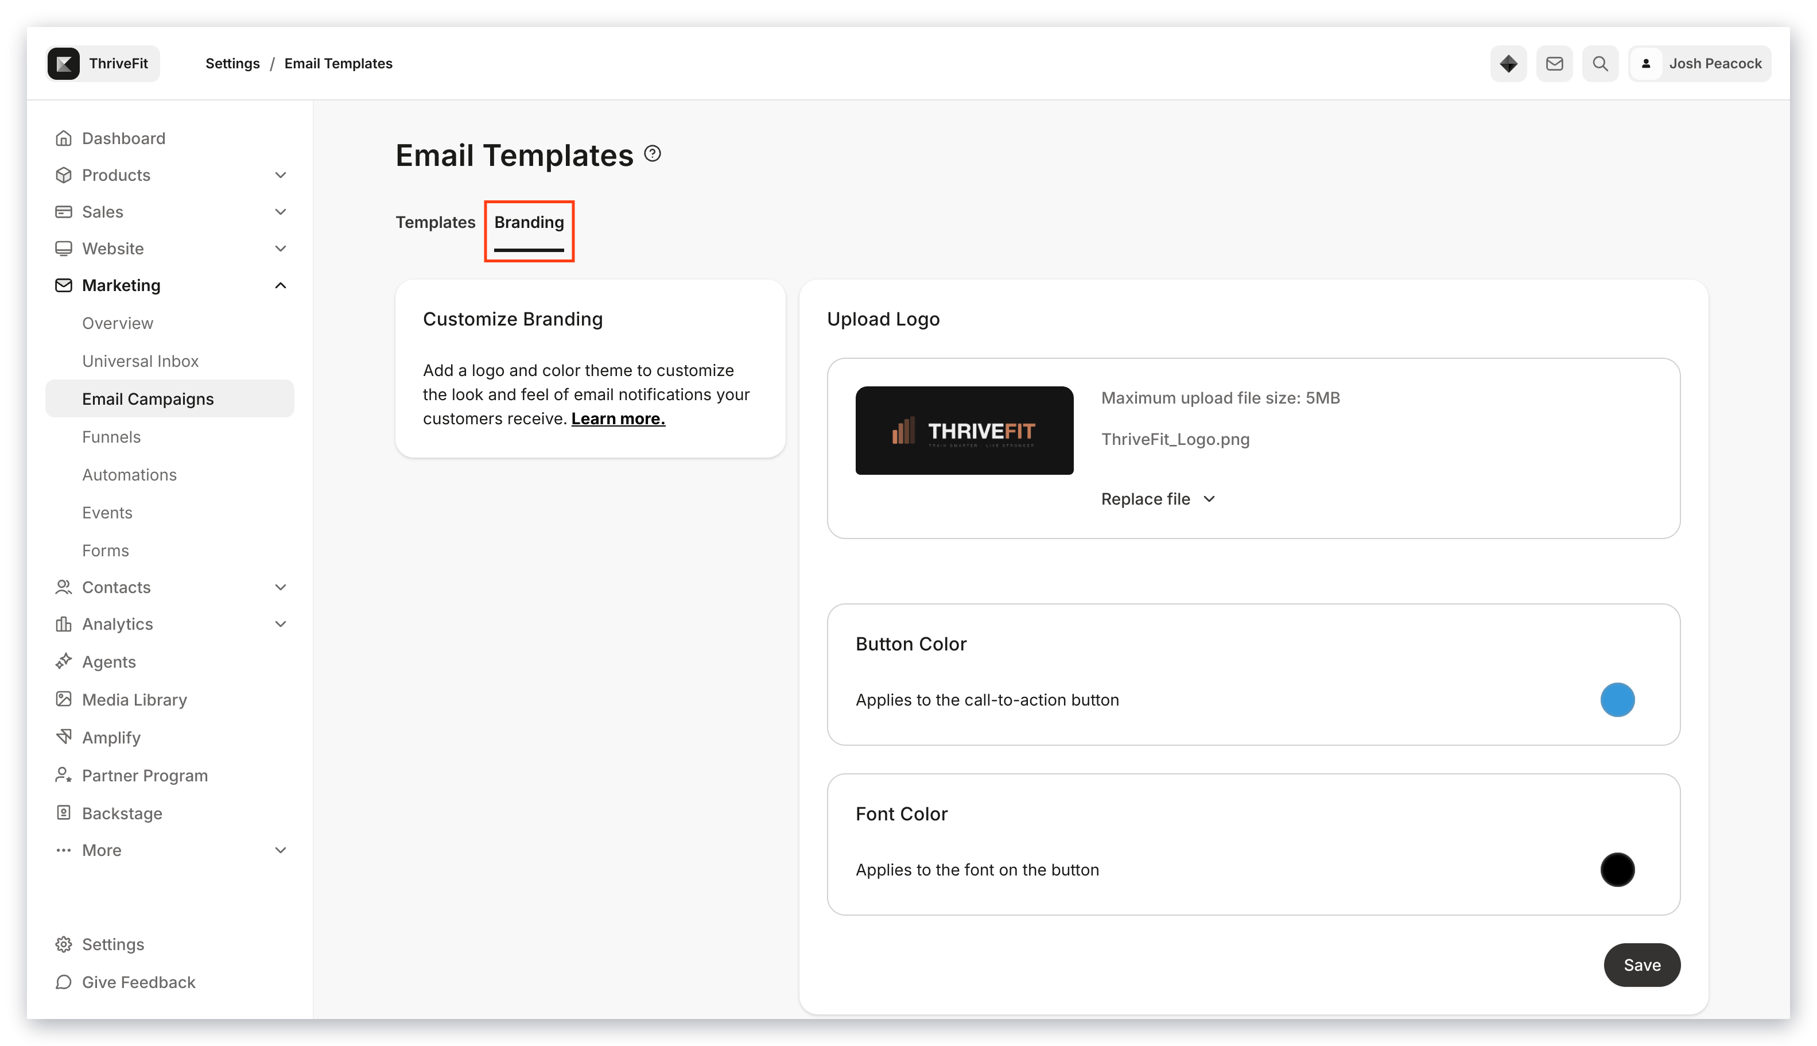
Task: Open the Replace file dropdown
Action: (x=1158, y=498)
